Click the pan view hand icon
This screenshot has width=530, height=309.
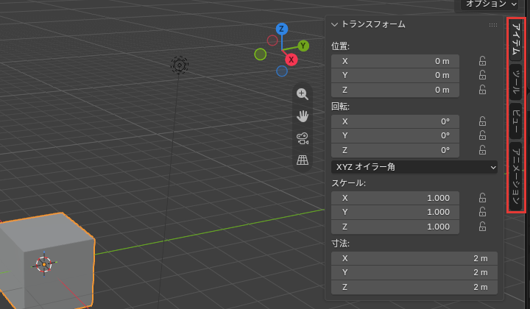[x=303, y=116]
